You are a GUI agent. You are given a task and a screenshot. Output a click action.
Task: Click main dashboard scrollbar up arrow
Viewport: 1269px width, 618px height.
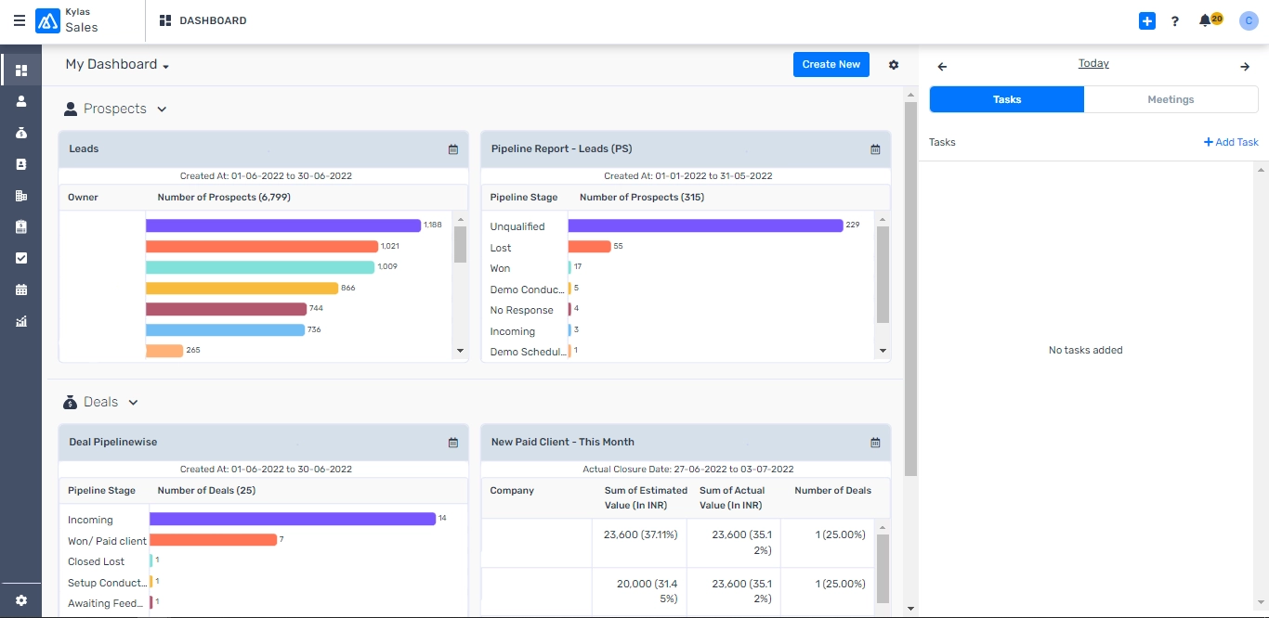pos(910,95)
